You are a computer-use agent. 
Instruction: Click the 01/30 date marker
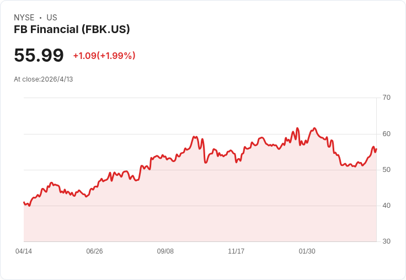pyautogui.click(x=307, y=251)
